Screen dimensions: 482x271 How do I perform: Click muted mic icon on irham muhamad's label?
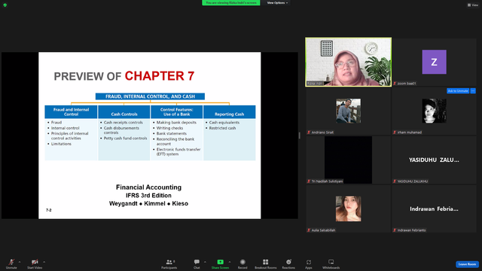pos(395,132)
